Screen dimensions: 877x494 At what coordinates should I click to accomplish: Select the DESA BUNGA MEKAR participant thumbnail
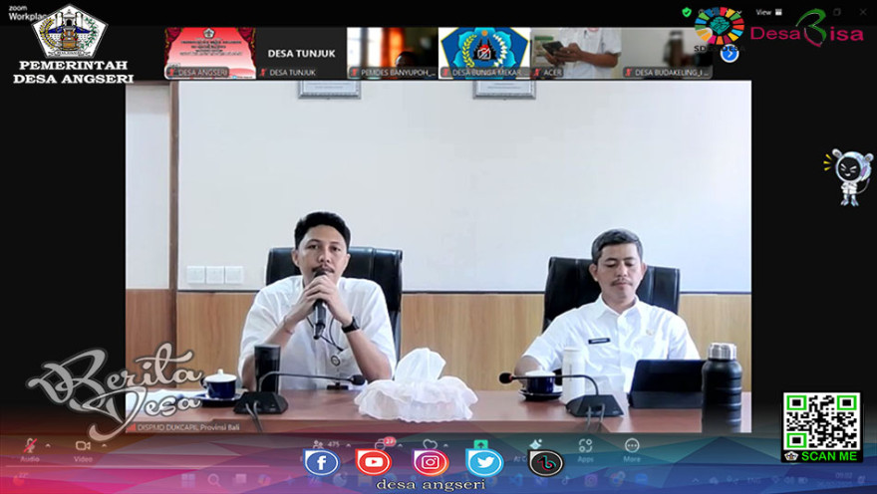pos(484,53)
